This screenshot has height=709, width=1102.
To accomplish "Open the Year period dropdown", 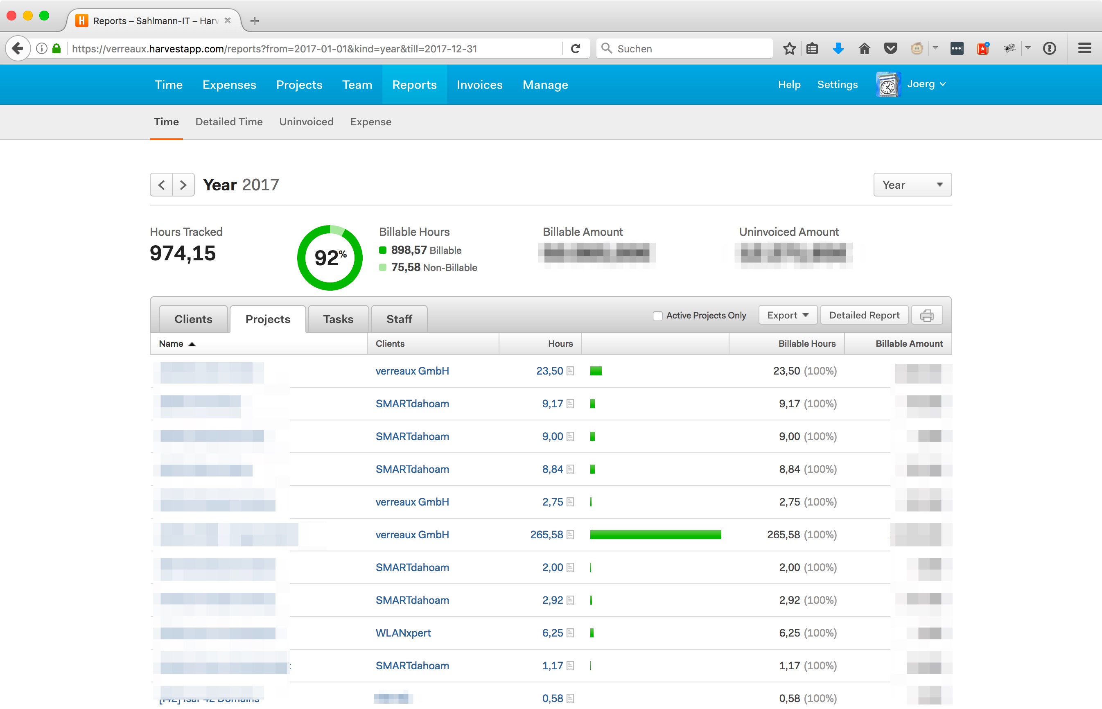I will click(x=912, y=185).
